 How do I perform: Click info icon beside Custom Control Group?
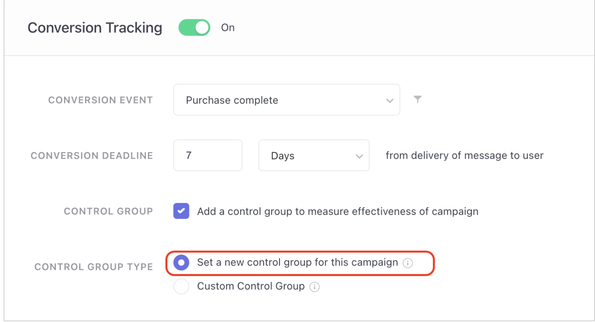coord(314,287)
